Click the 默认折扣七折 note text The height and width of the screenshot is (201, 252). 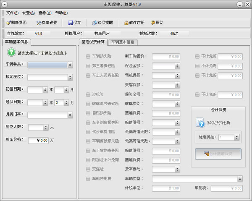pyautogui.click(x=219, y=123)
